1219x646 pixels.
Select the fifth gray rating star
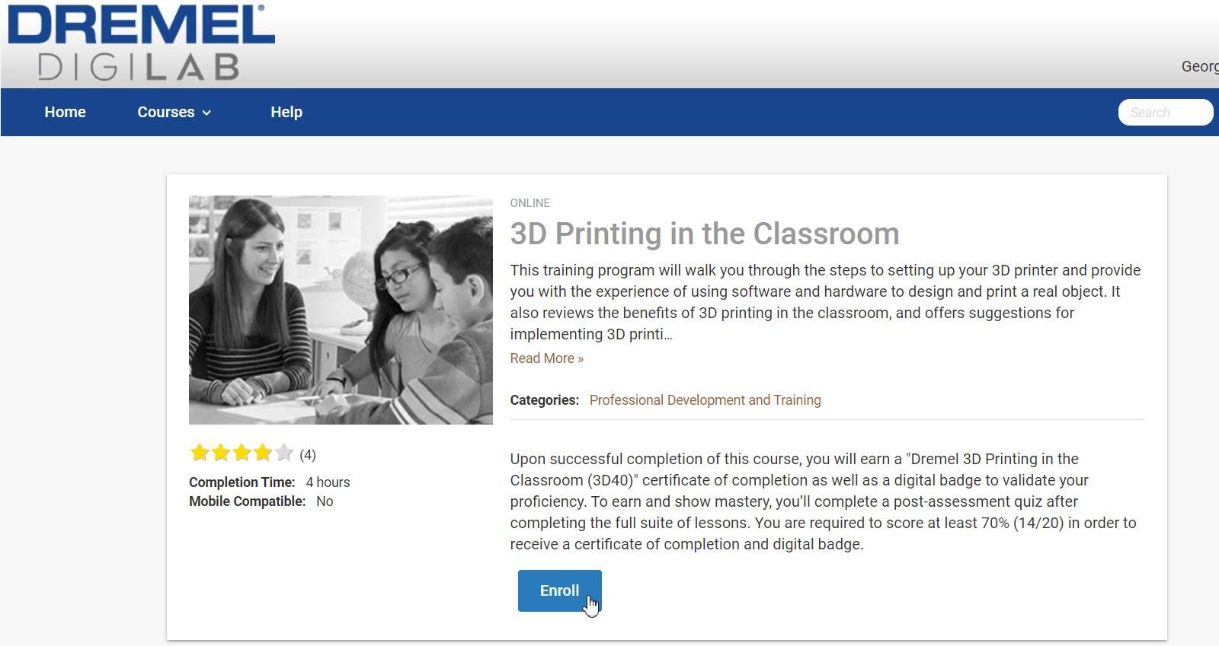(x=284, y=453)
